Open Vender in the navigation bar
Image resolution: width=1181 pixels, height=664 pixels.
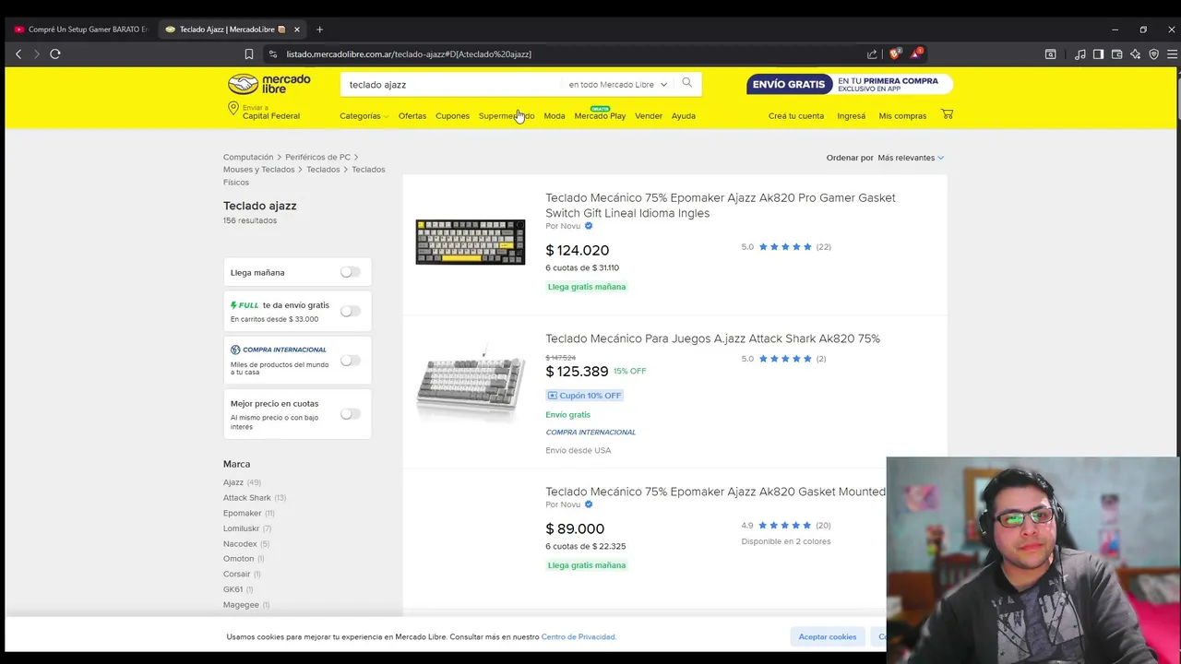[649, 116]
